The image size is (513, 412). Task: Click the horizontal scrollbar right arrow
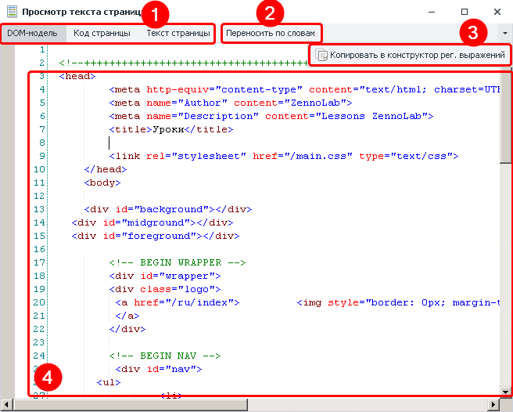point(493,404)
